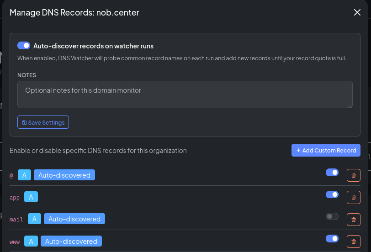Close the Manage DNS Records dialog
371x252 pixels.
357,12
